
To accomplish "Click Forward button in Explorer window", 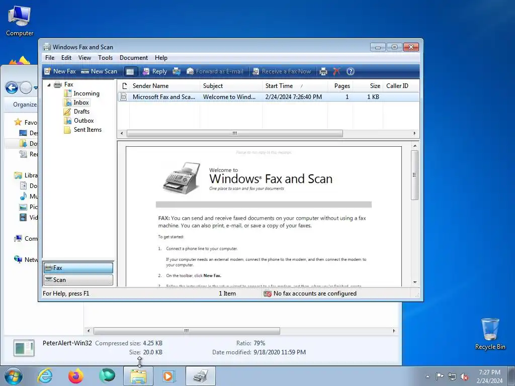I will (26, 87).
